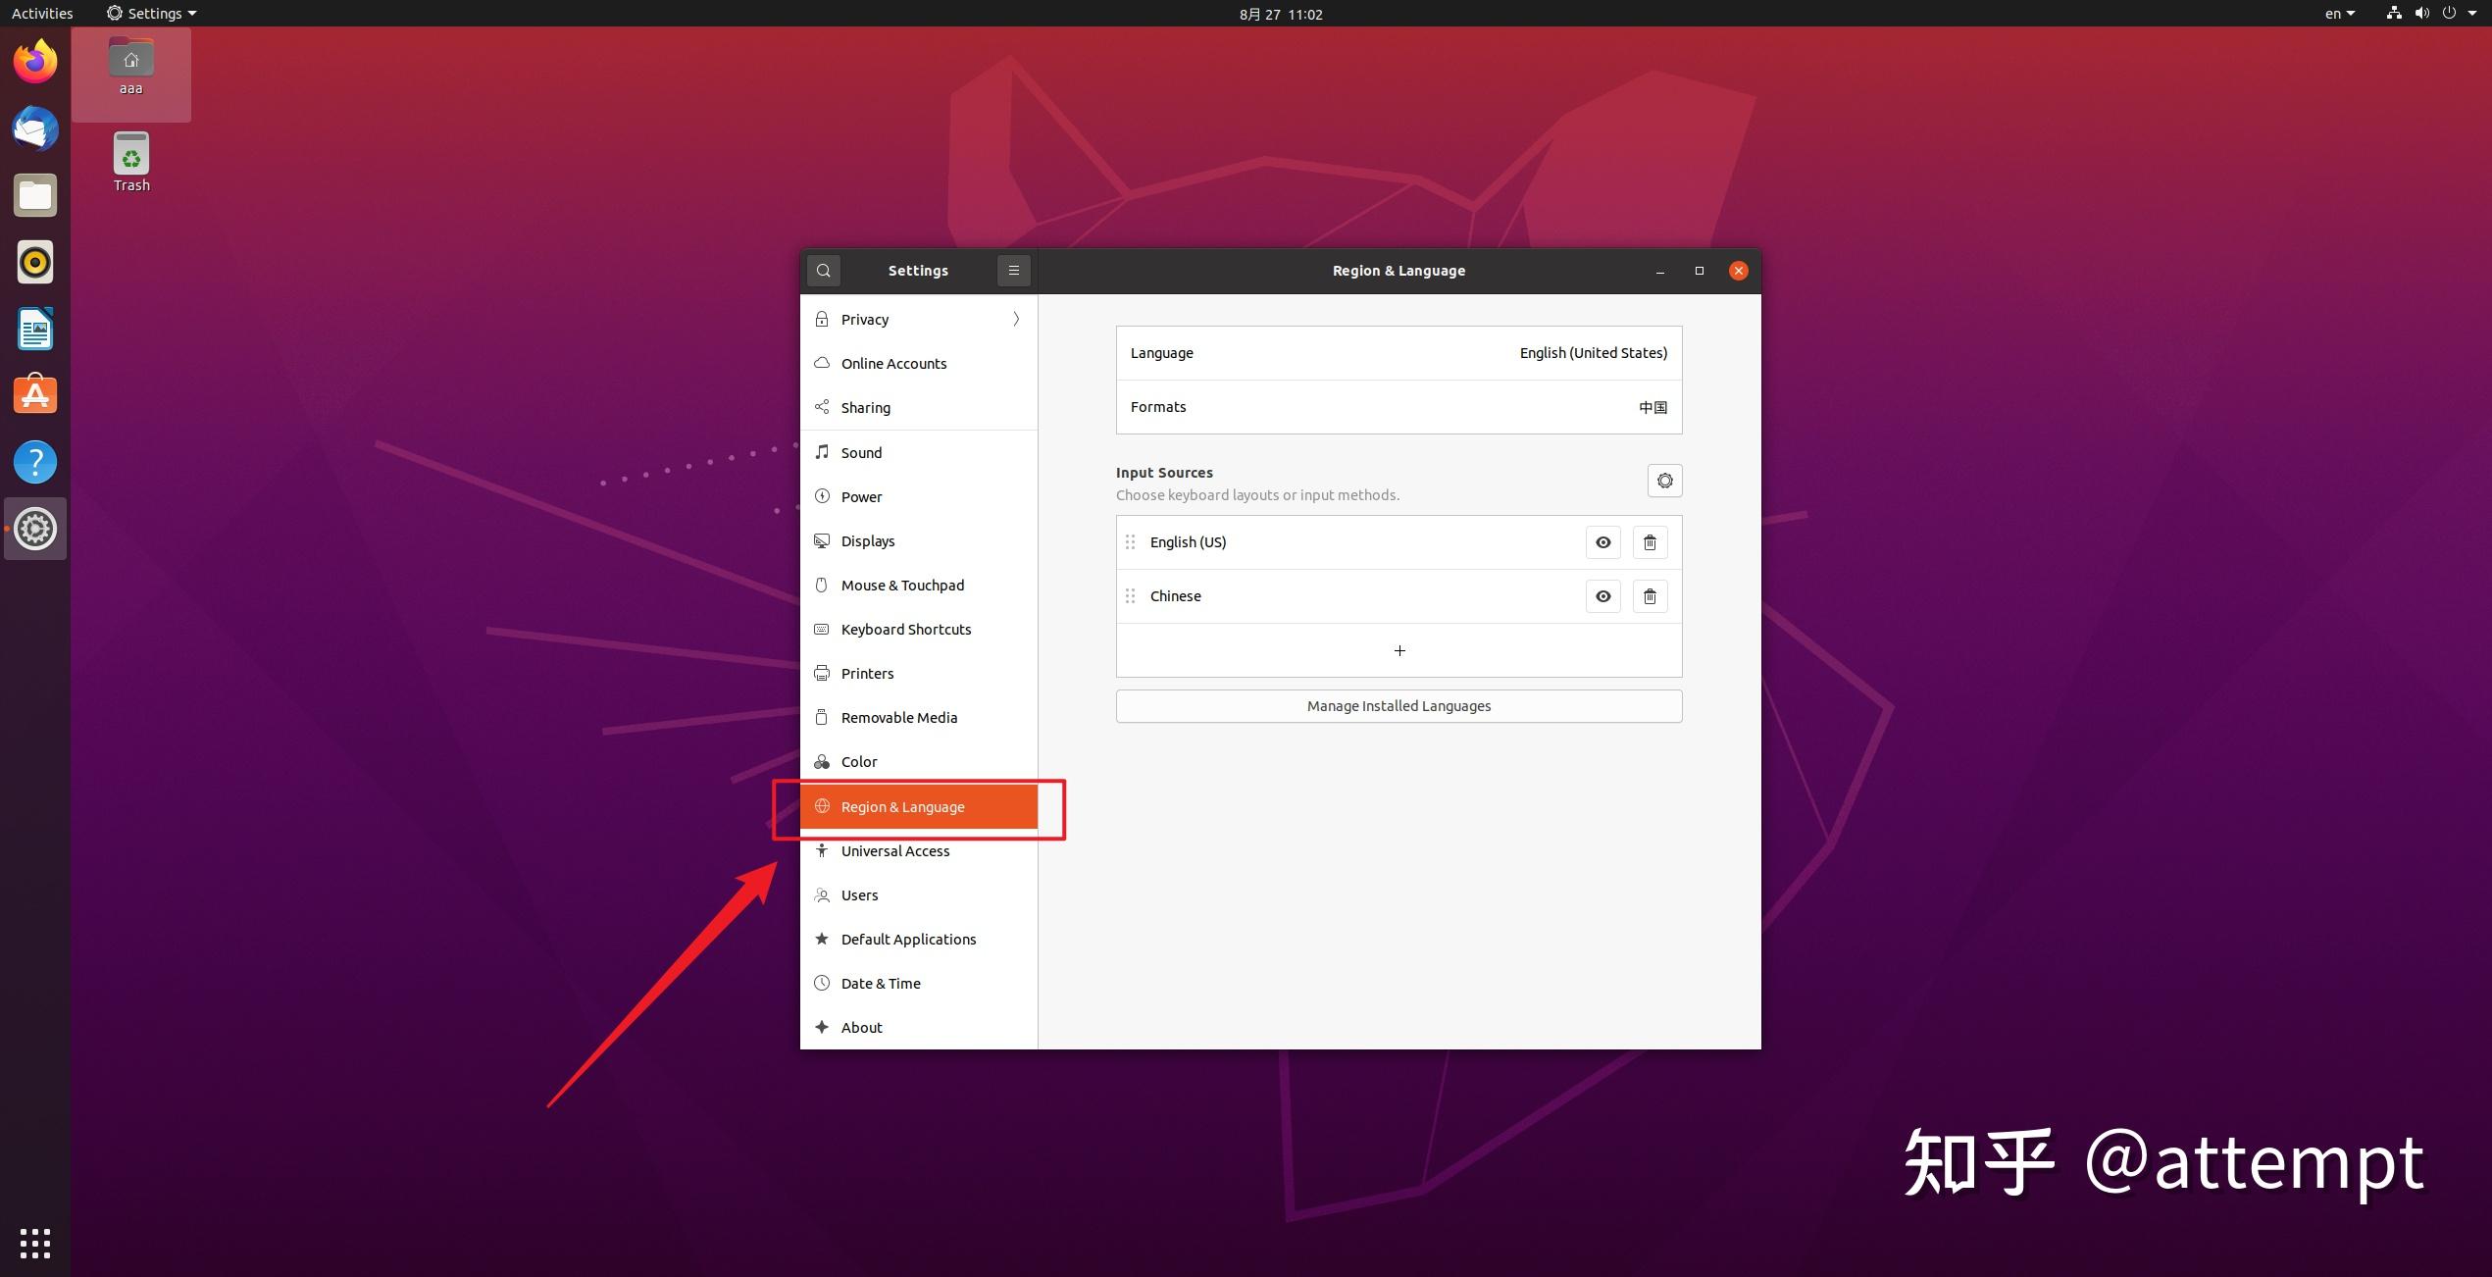This screenshot has height=1277, width=2492.
Task: Open Firefox from the dock
Action: coord(35,62)
